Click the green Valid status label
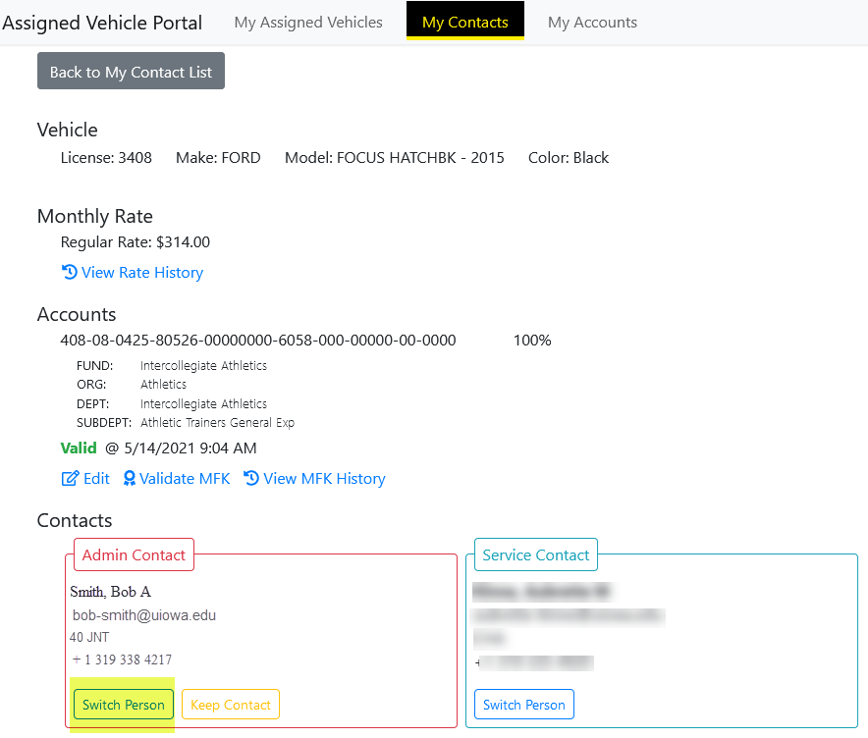The height and width of the screenshot is (738, 868). [x=79, y=448]
